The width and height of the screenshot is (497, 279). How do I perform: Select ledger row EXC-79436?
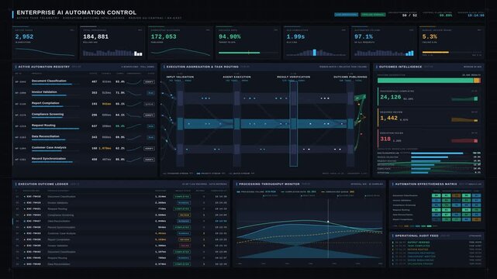(122, 239)
